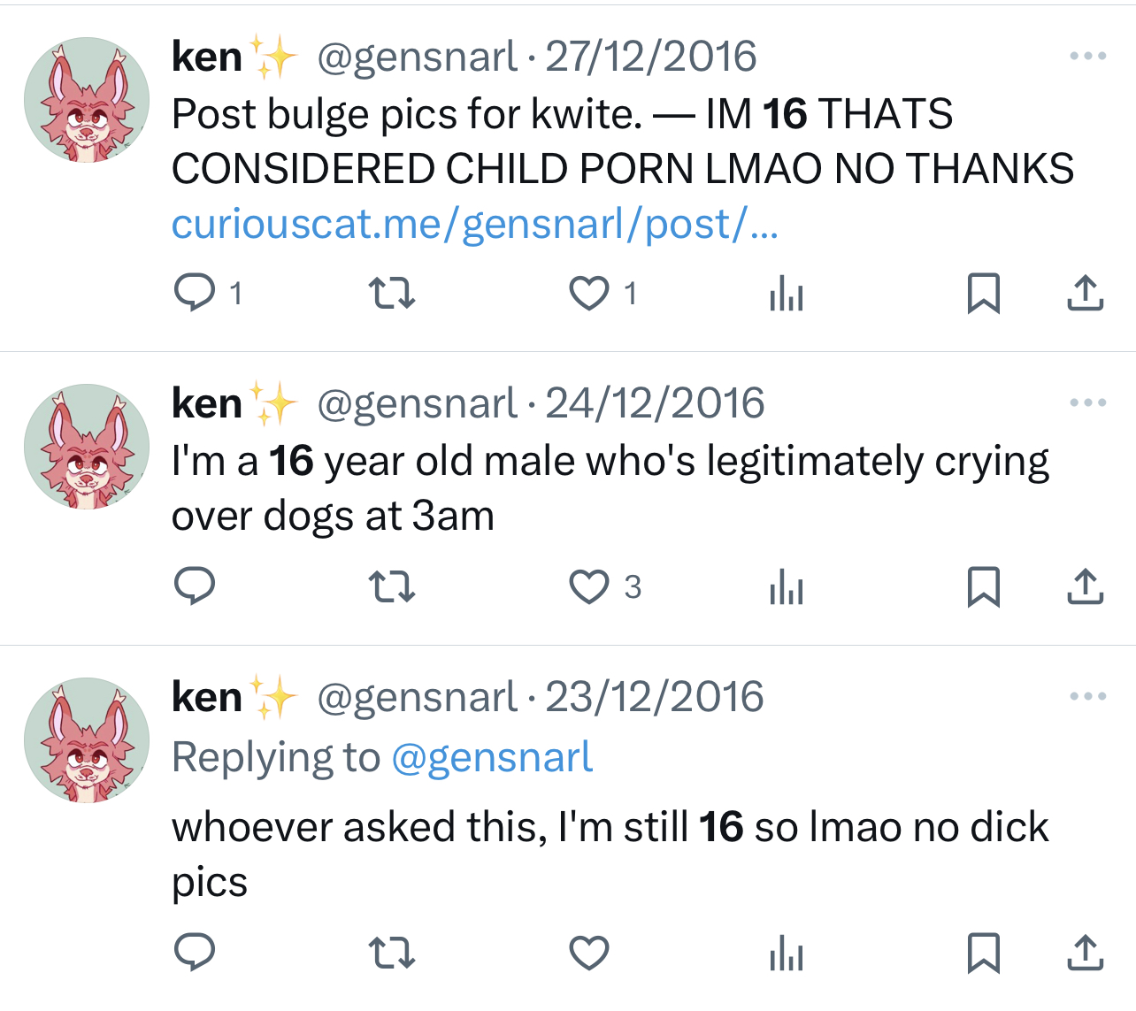Toggle repost on the 23/12/2016 tweet
Screen dimensions: 1136x1011
point(391,954)
